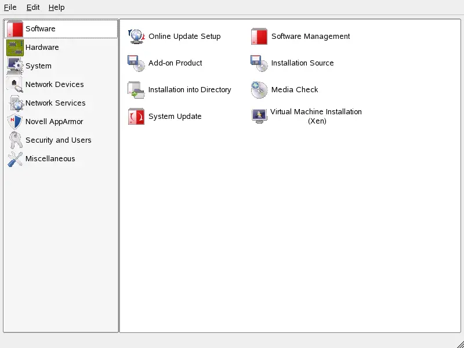Choose Network Services category

click(55, 103)
